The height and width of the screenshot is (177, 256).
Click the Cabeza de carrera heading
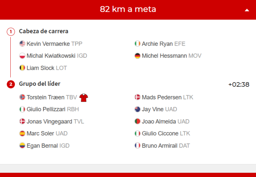43,31
